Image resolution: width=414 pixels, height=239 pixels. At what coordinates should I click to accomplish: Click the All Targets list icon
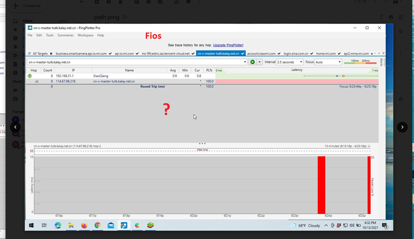tap(29, 53)
